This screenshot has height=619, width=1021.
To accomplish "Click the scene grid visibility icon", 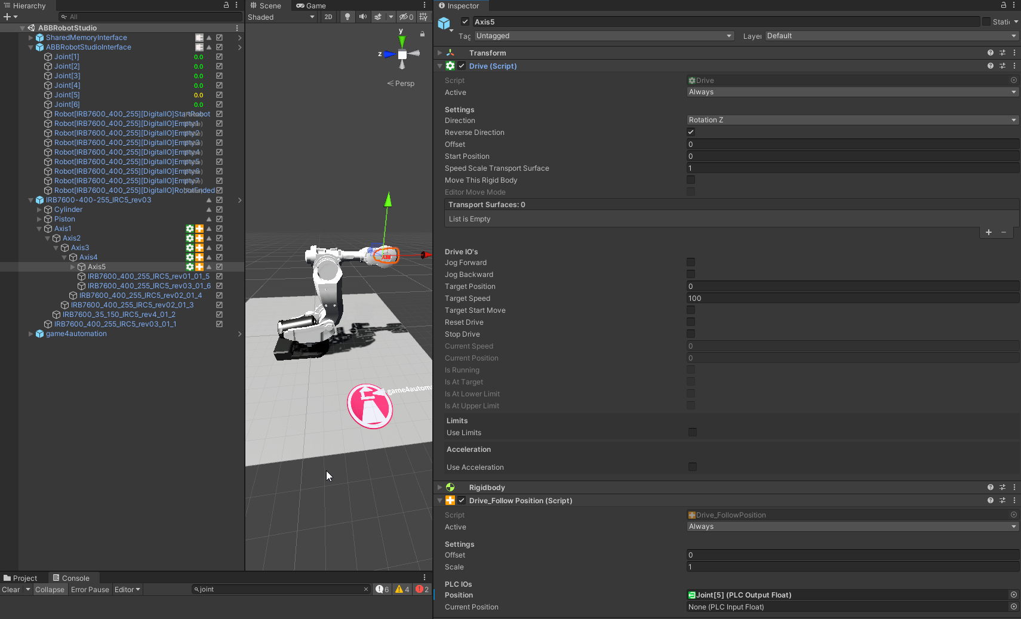I will [423, 17].
